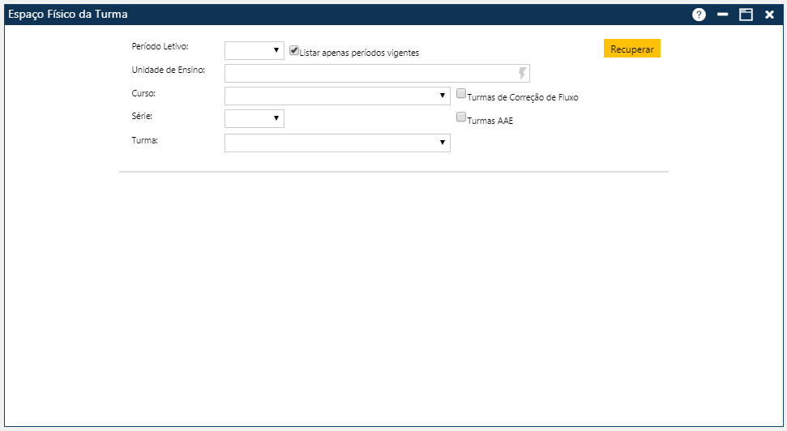This screenshot has height=431, width=787.
Task: Expand the Turma dropdown list
Action: (337, 143)
